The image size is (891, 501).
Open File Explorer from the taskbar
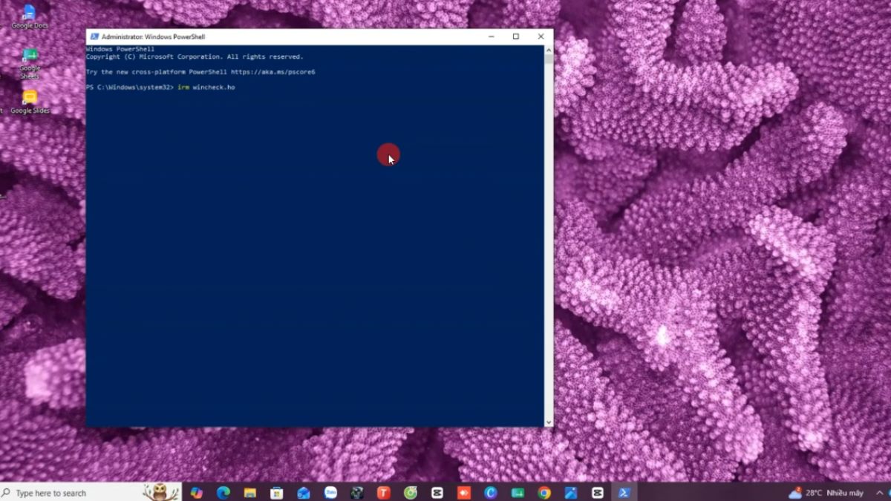tap(250, 492)
